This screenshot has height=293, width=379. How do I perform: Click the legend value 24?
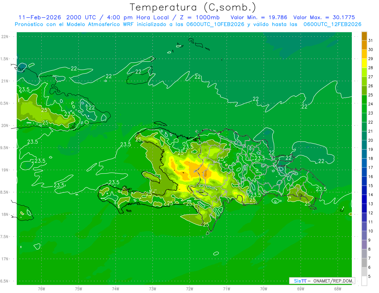(x=370, y=104)
